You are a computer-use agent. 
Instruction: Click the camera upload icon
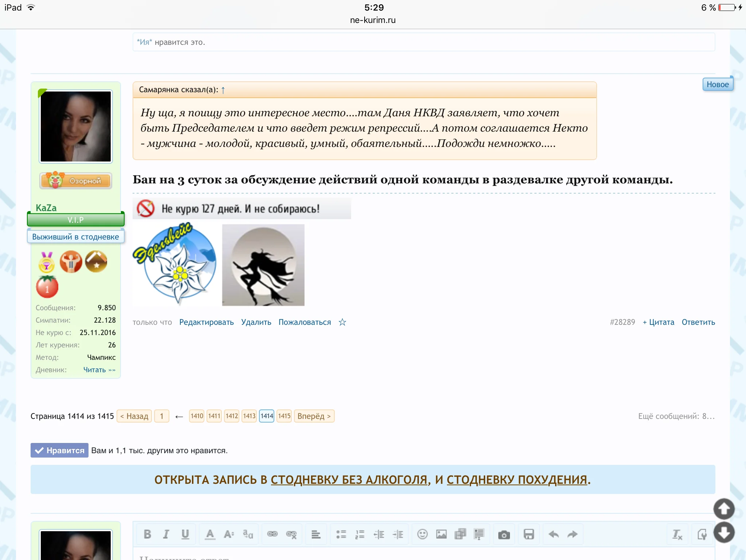coord(504,535)
